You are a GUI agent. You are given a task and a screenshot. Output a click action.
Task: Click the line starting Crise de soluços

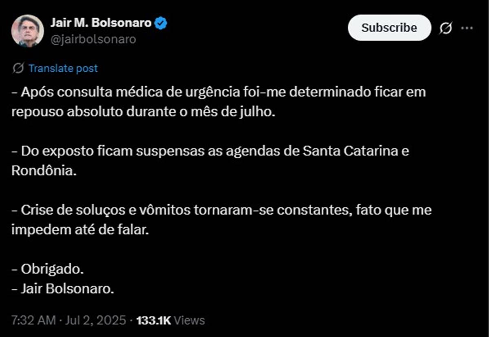point(221,211)
